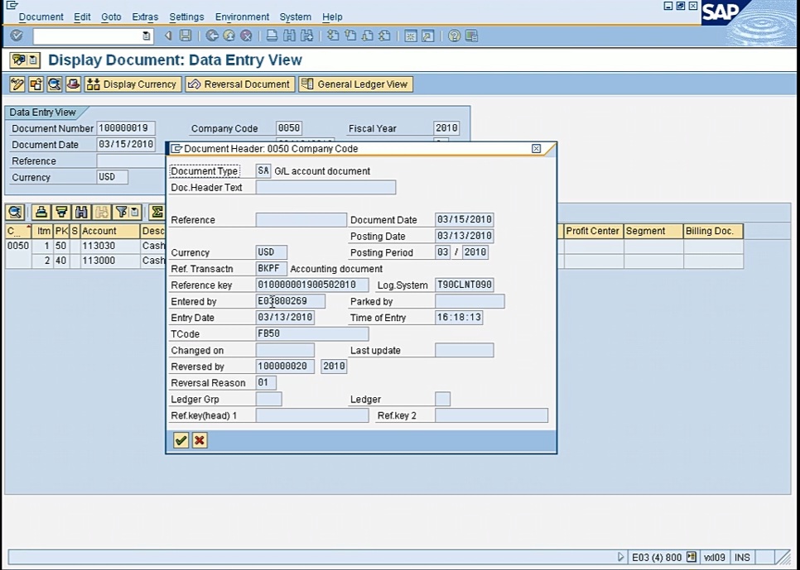
Task: Click the Display Currency button
Action: (x=133, y=84)
